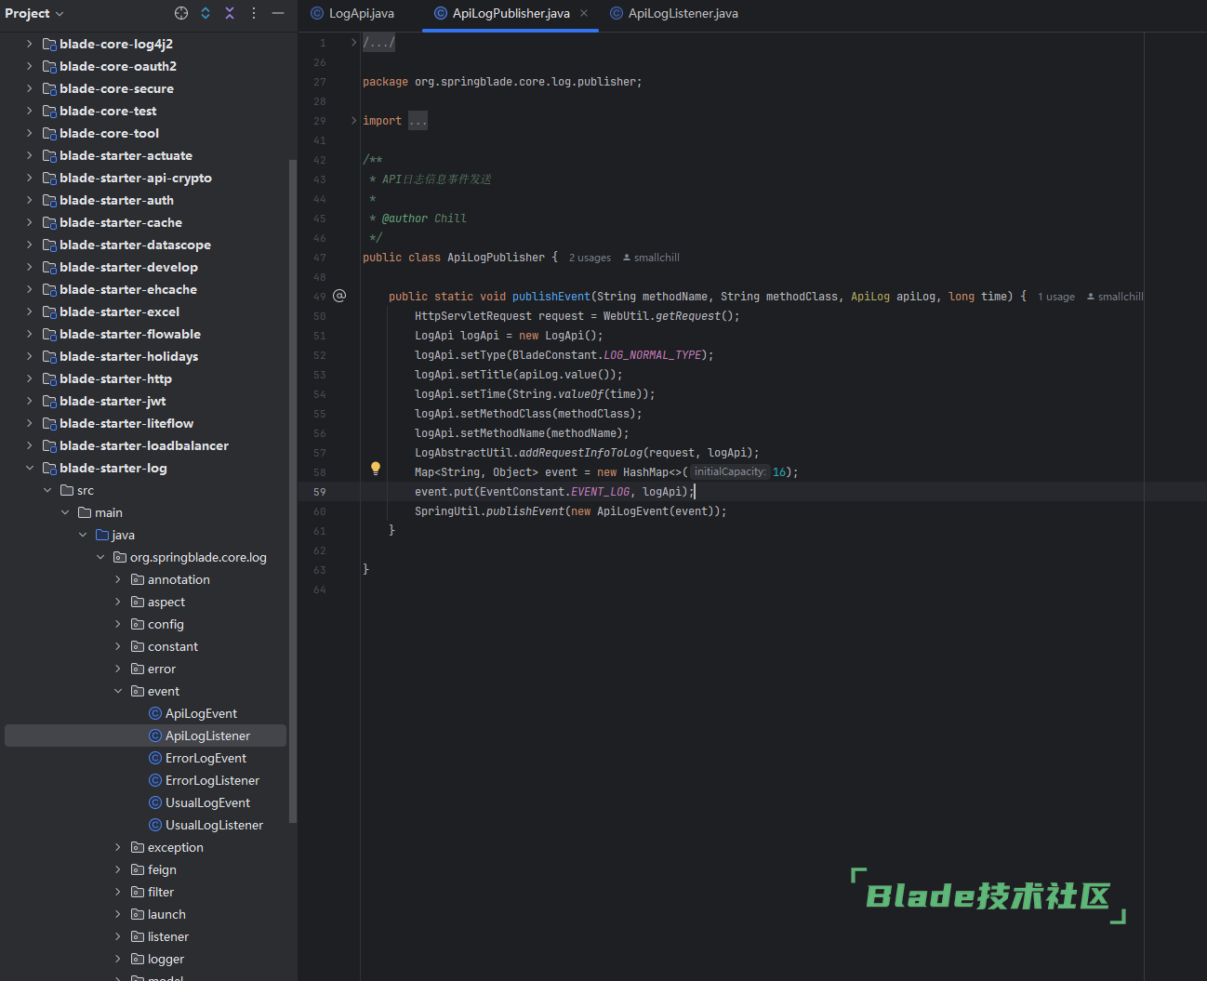Click the config package icon

click(x=138, y=624)
